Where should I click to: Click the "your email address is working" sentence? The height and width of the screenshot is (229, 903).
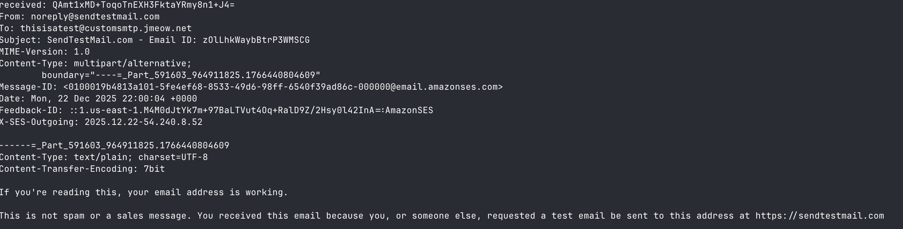208,192
